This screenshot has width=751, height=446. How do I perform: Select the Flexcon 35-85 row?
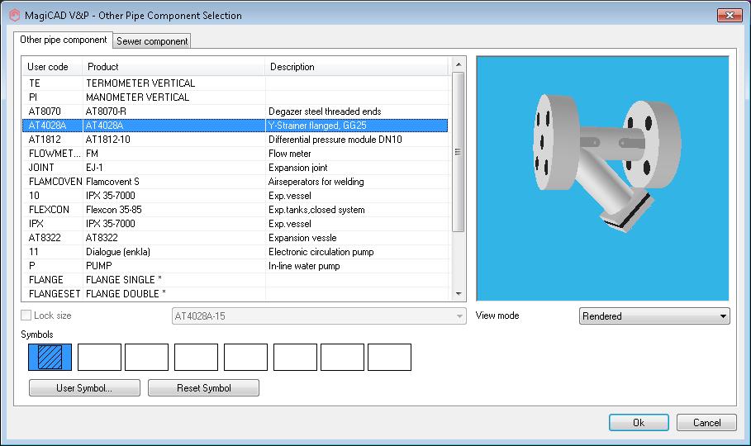[235, 209]
